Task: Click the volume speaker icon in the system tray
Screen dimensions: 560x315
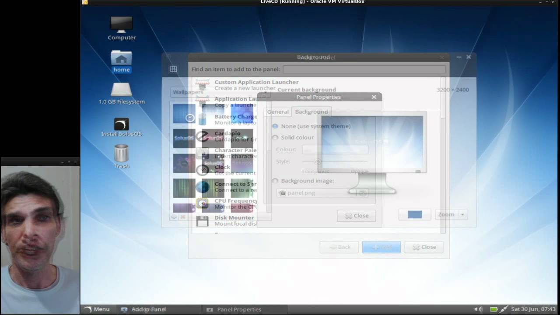Action: [x=478, y=309]
